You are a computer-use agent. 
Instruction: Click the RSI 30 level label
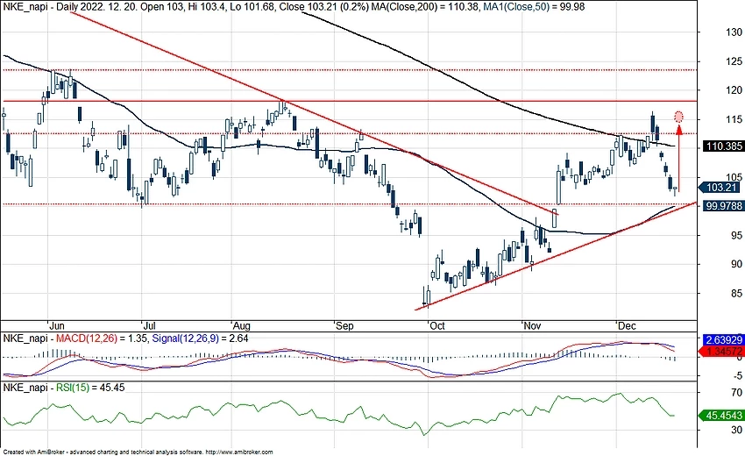pos(737,430)
